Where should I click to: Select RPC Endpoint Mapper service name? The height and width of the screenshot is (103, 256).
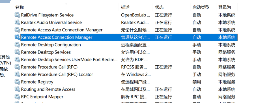(x=42, y=97)
